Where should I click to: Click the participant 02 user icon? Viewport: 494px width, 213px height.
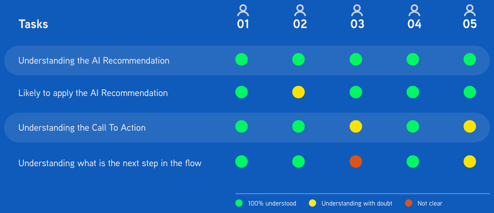coord(300,11)
